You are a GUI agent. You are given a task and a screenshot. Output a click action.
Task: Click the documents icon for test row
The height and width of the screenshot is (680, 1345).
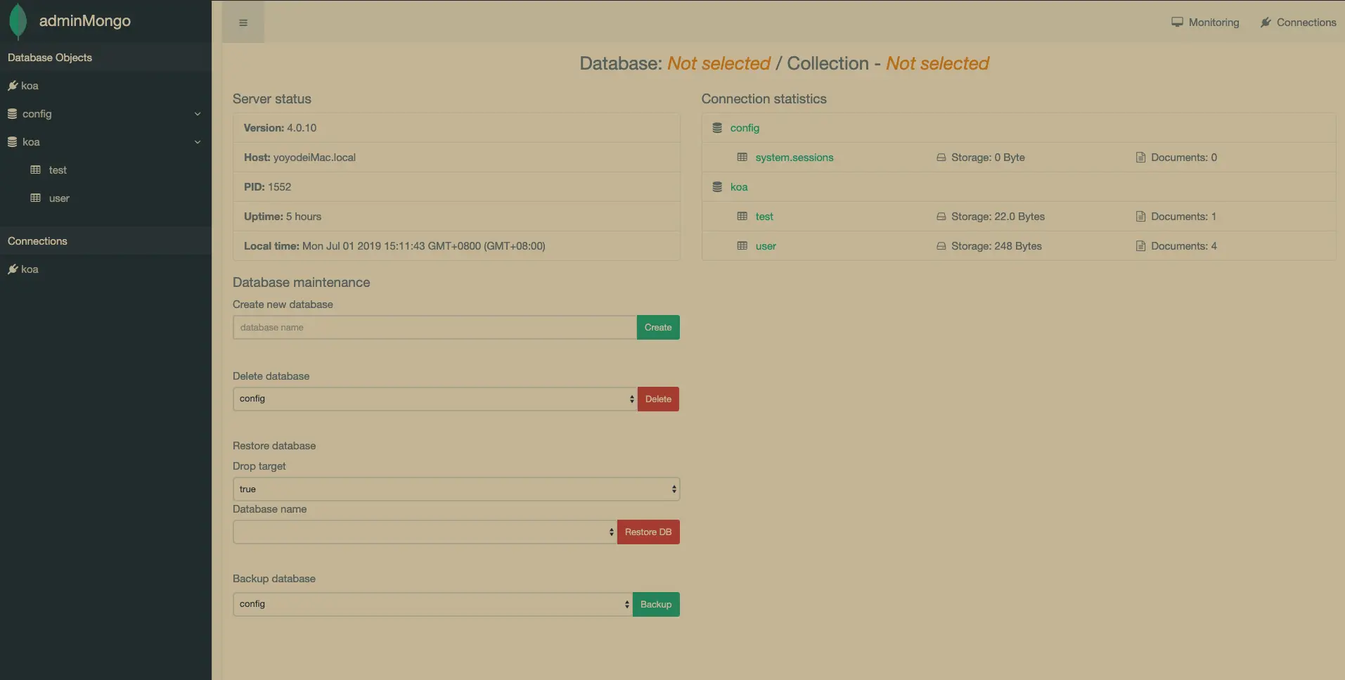click(1140, 217)
